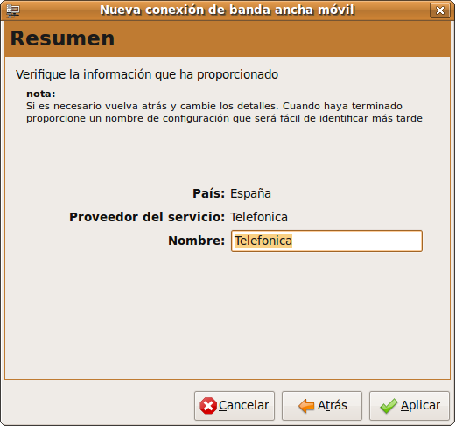455x426 pixels.
Task: Close the mobile broadband connection dialog
Action: point(439,10)
